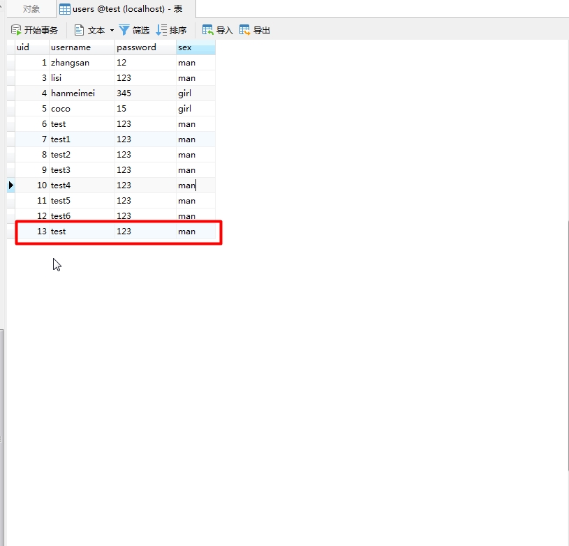Select the test3 username cell

(x=82, y=170)
